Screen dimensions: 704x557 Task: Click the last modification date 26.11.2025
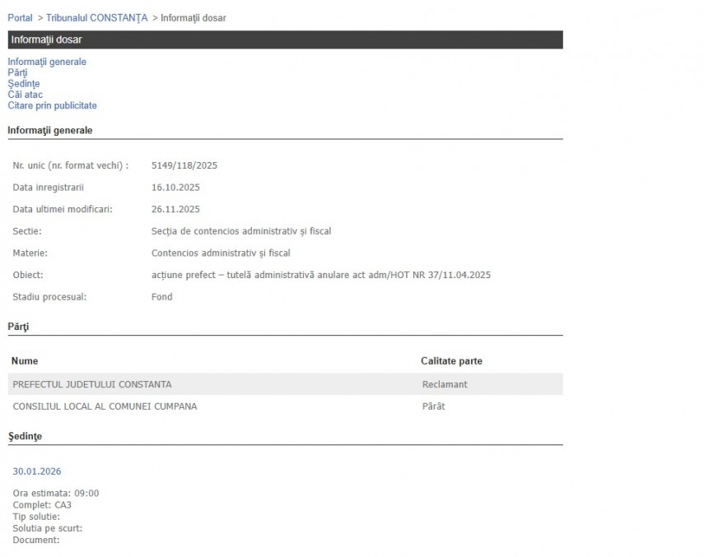click(x=175, y=209)
